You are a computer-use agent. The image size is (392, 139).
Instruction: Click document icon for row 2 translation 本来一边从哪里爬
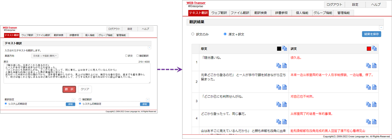pyautogui.click(x=374, y=87)
